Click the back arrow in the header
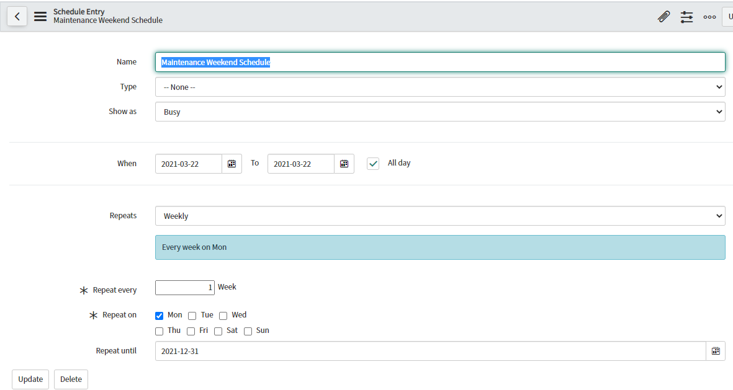Screen dimensions: 733x390 pyautogui.click(x=17, y=16)
